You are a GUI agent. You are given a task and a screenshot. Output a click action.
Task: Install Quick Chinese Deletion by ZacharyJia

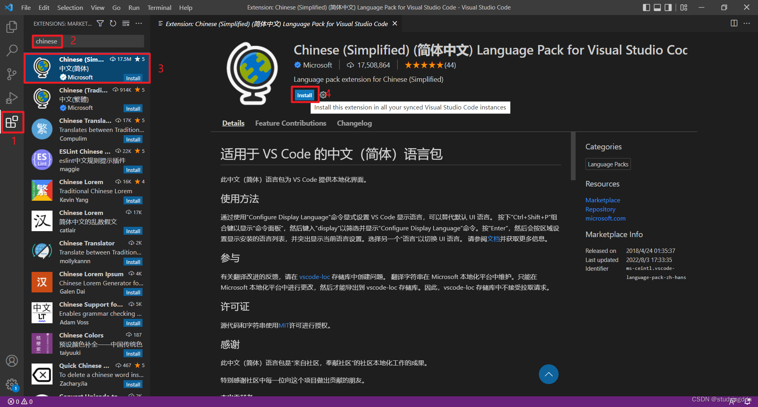(133, 384)
